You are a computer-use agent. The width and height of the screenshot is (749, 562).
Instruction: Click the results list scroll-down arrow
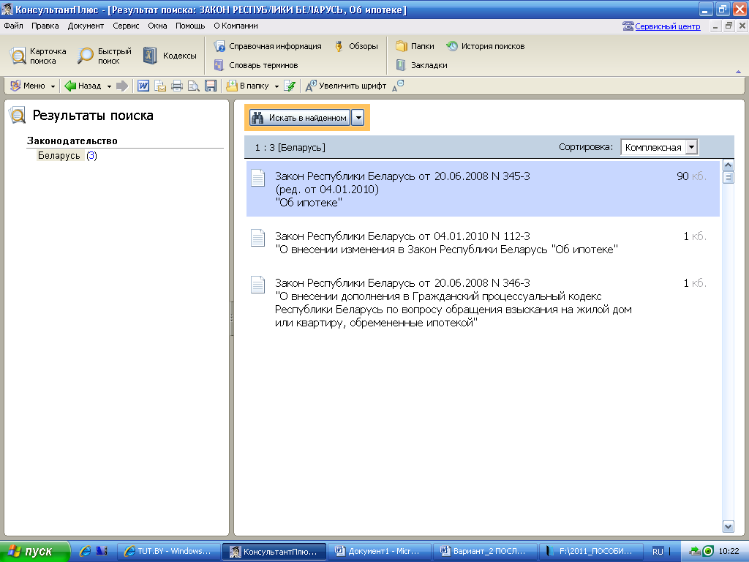tap(728, 527)
